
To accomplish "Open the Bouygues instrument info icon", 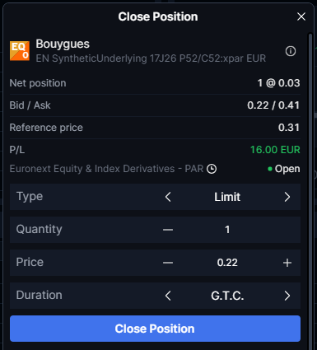I will [291, 51].
